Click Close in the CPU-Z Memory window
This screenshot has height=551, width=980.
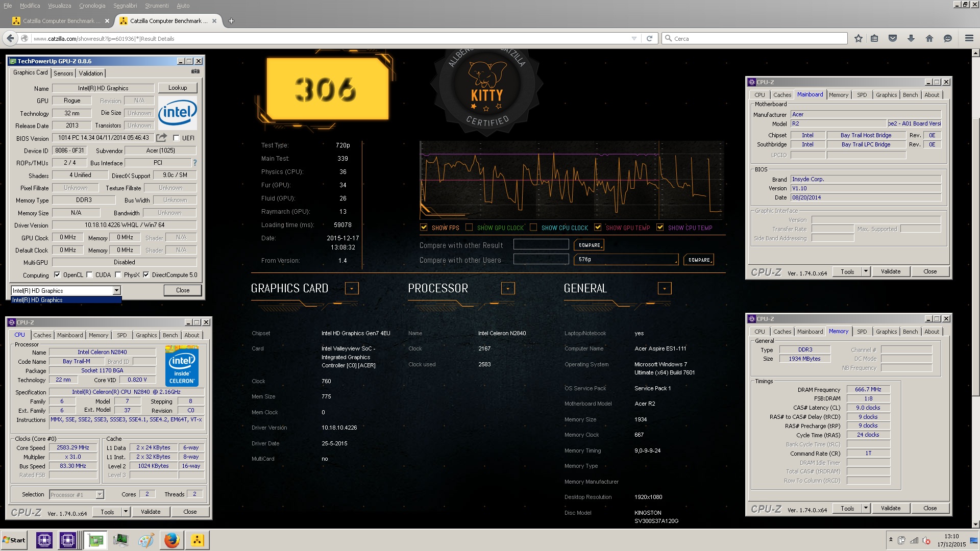tap(930, 508)
